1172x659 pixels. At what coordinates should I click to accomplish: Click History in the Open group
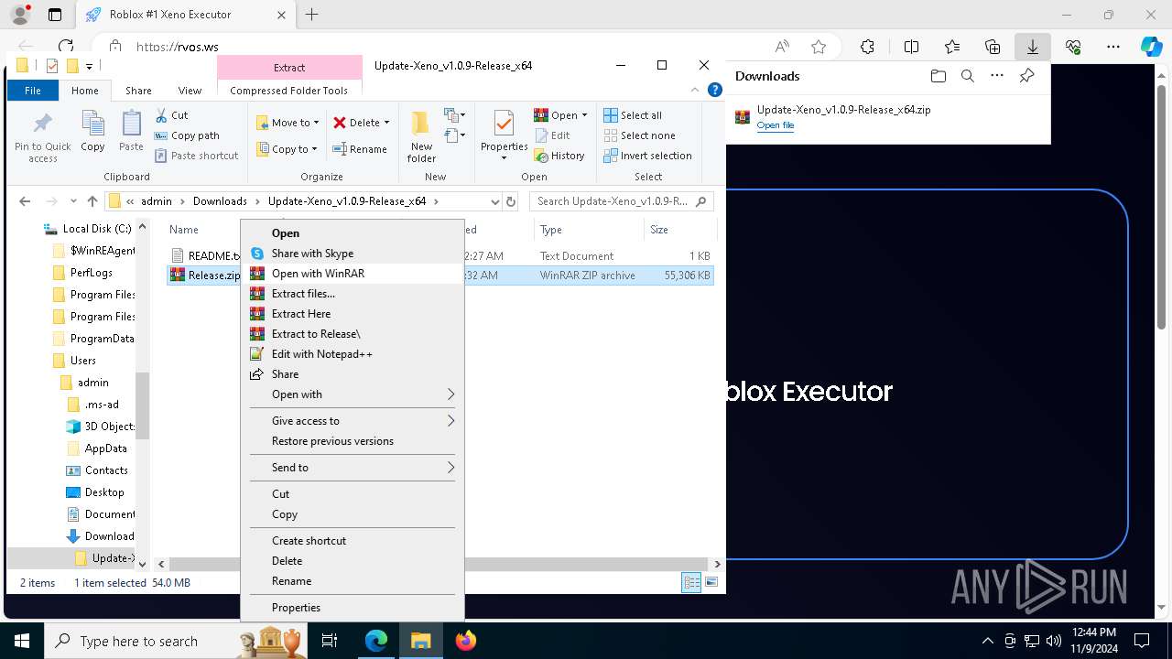point(559,156)
